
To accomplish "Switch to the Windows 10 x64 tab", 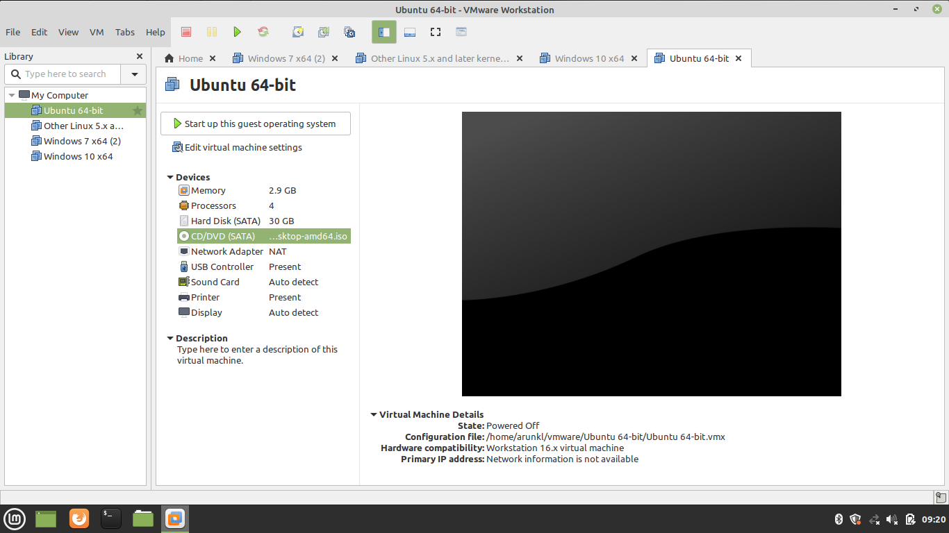I will (582, 58).
